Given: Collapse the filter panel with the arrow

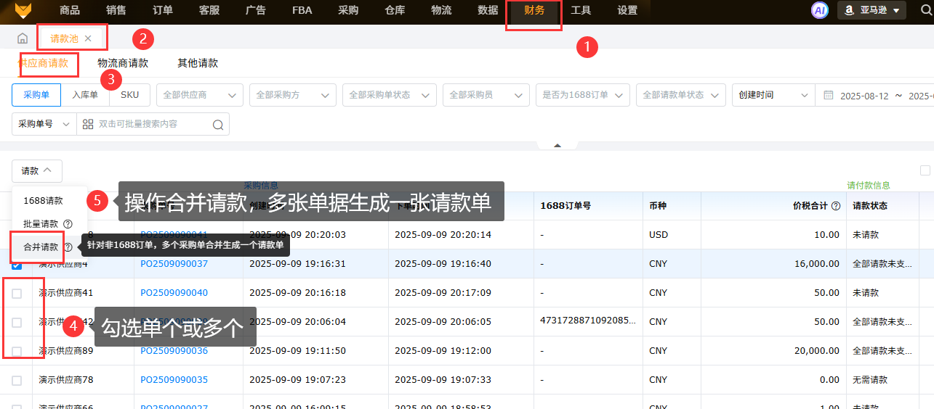Looking at the screenshot, I should [x=557, y=145].
